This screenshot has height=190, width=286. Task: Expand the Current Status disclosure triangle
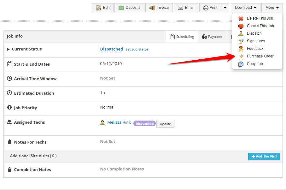click(8, 49)
